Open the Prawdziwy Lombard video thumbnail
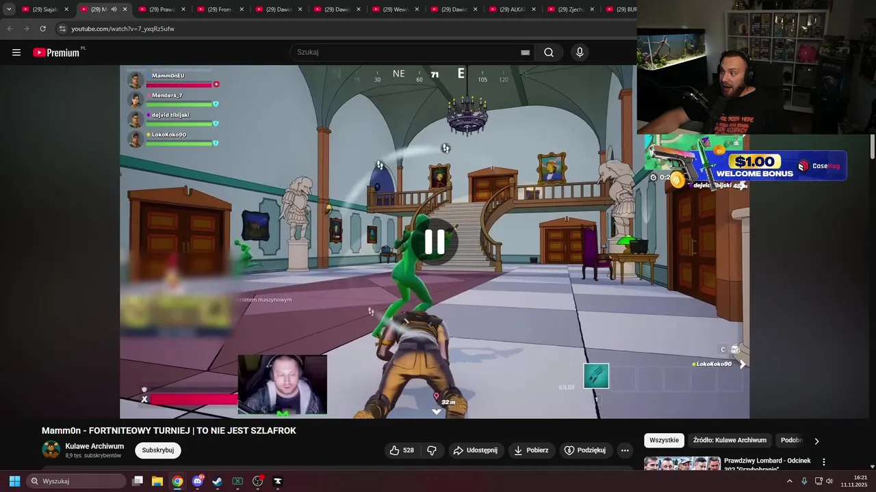The width and height of the screenshot is (876, 492). click(x=682, y=464)
